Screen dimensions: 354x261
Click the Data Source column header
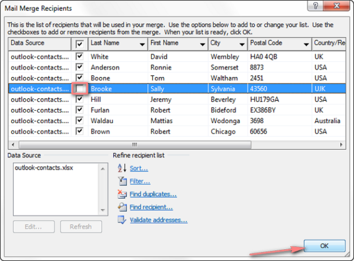point(40,44)
